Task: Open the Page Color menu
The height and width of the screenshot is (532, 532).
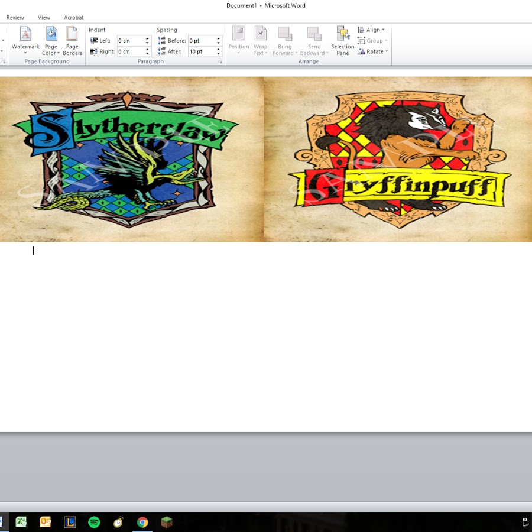Action: click(x=51, y=40)
